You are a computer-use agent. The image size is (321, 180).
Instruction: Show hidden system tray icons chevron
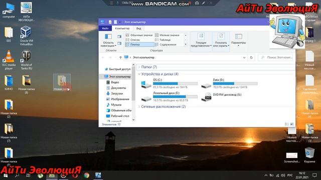pos(266,175)
